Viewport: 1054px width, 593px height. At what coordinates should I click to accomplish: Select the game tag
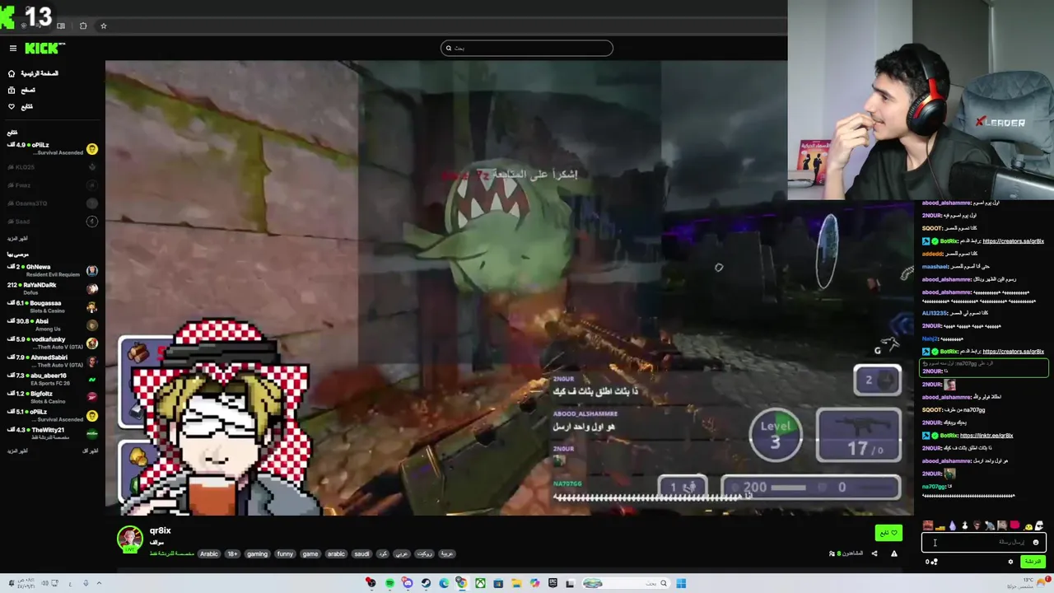tap(310, 553)
